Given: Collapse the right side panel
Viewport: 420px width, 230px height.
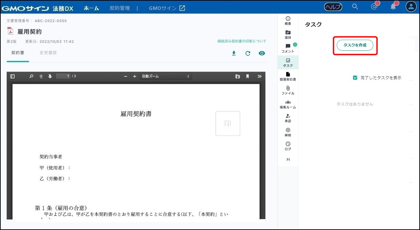Looking at the screenshot, I should pyautogui.click(x=288, y=159).
